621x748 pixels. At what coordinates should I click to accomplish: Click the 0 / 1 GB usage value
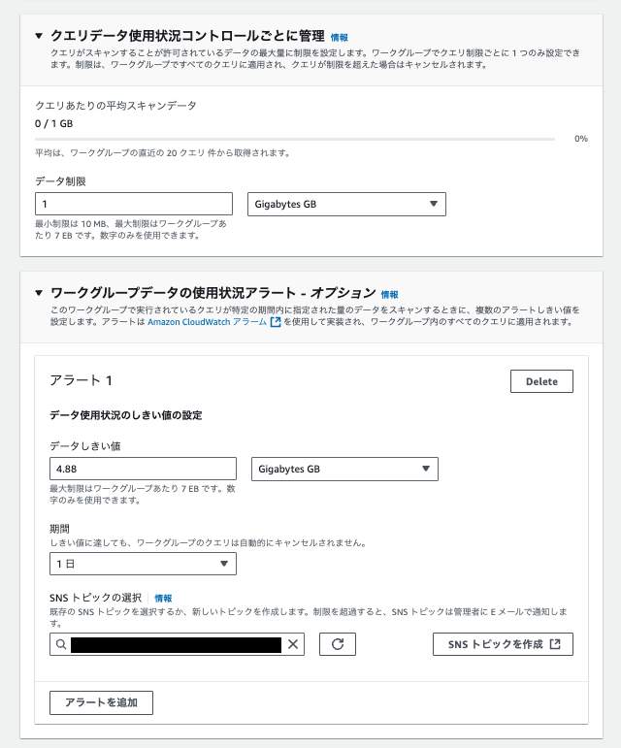click(x=54, y=123)
